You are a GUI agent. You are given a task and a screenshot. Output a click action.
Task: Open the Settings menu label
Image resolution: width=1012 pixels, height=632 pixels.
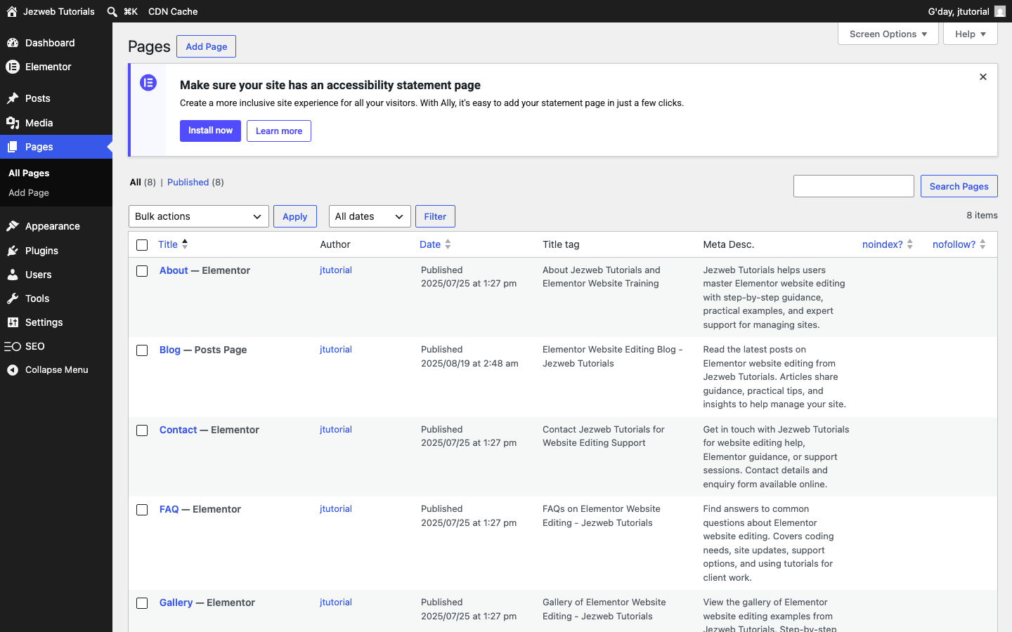[44, 322]
